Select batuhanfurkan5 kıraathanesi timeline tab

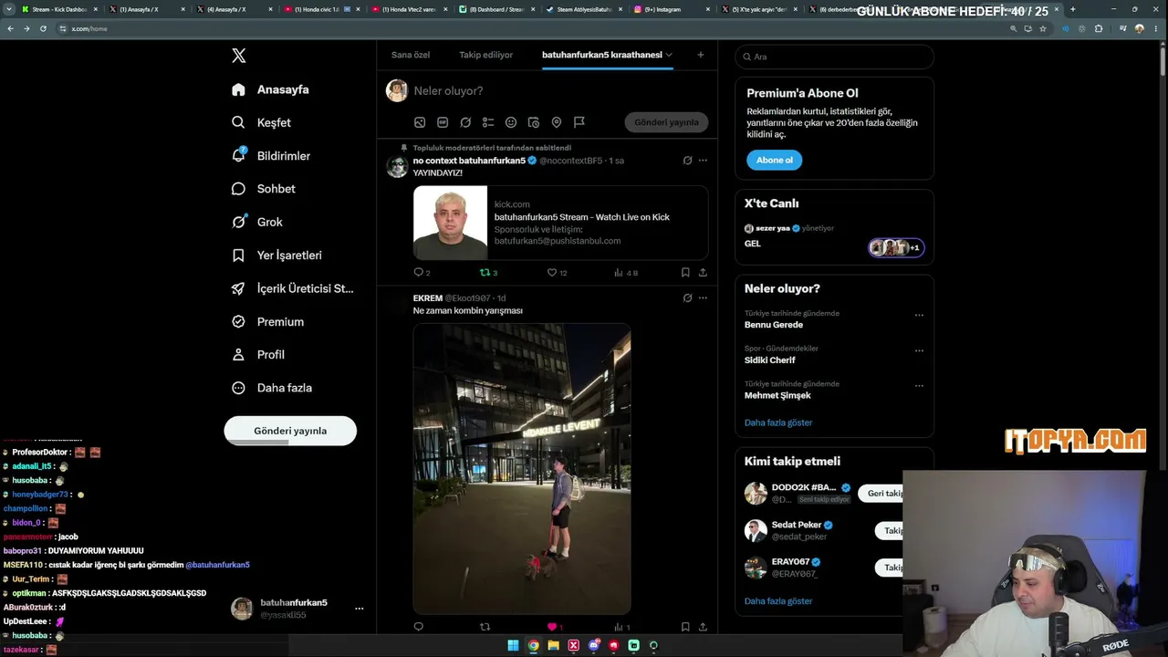[x=602, y=55]
